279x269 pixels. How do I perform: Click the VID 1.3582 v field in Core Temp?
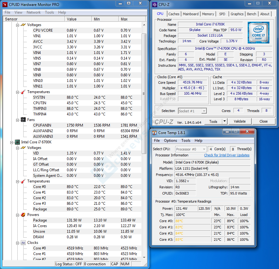click(185, 181)
